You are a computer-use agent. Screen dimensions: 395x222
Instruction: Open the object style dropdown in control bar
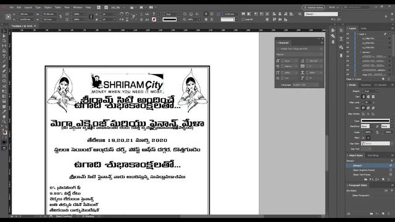point(340,14)
